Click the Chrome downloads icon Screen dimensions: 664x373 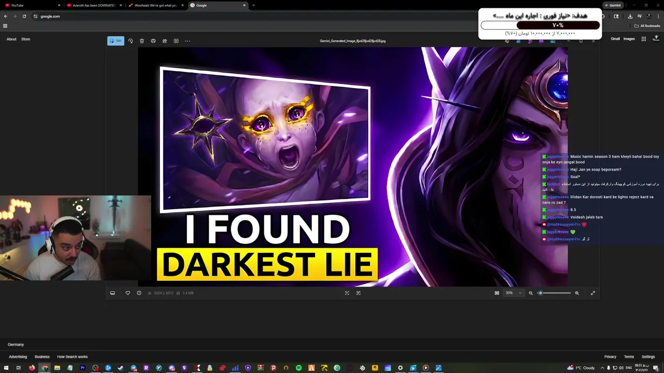point(630,16)
